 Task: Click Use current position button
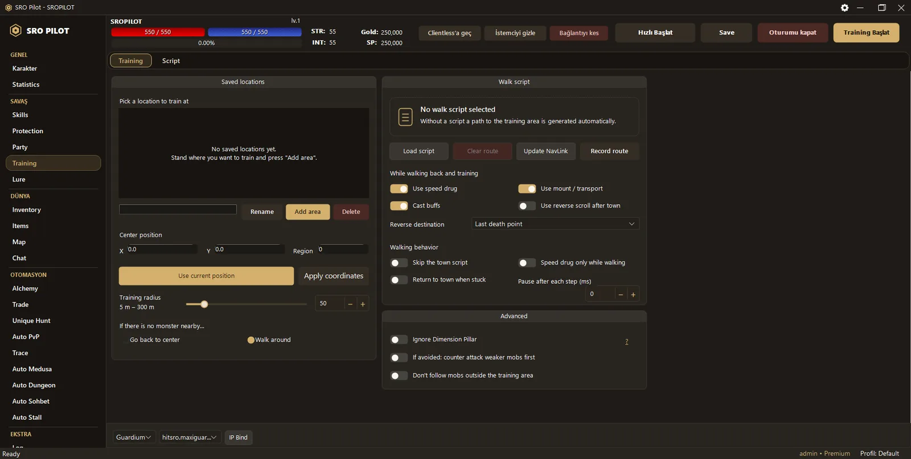[206, 276]
